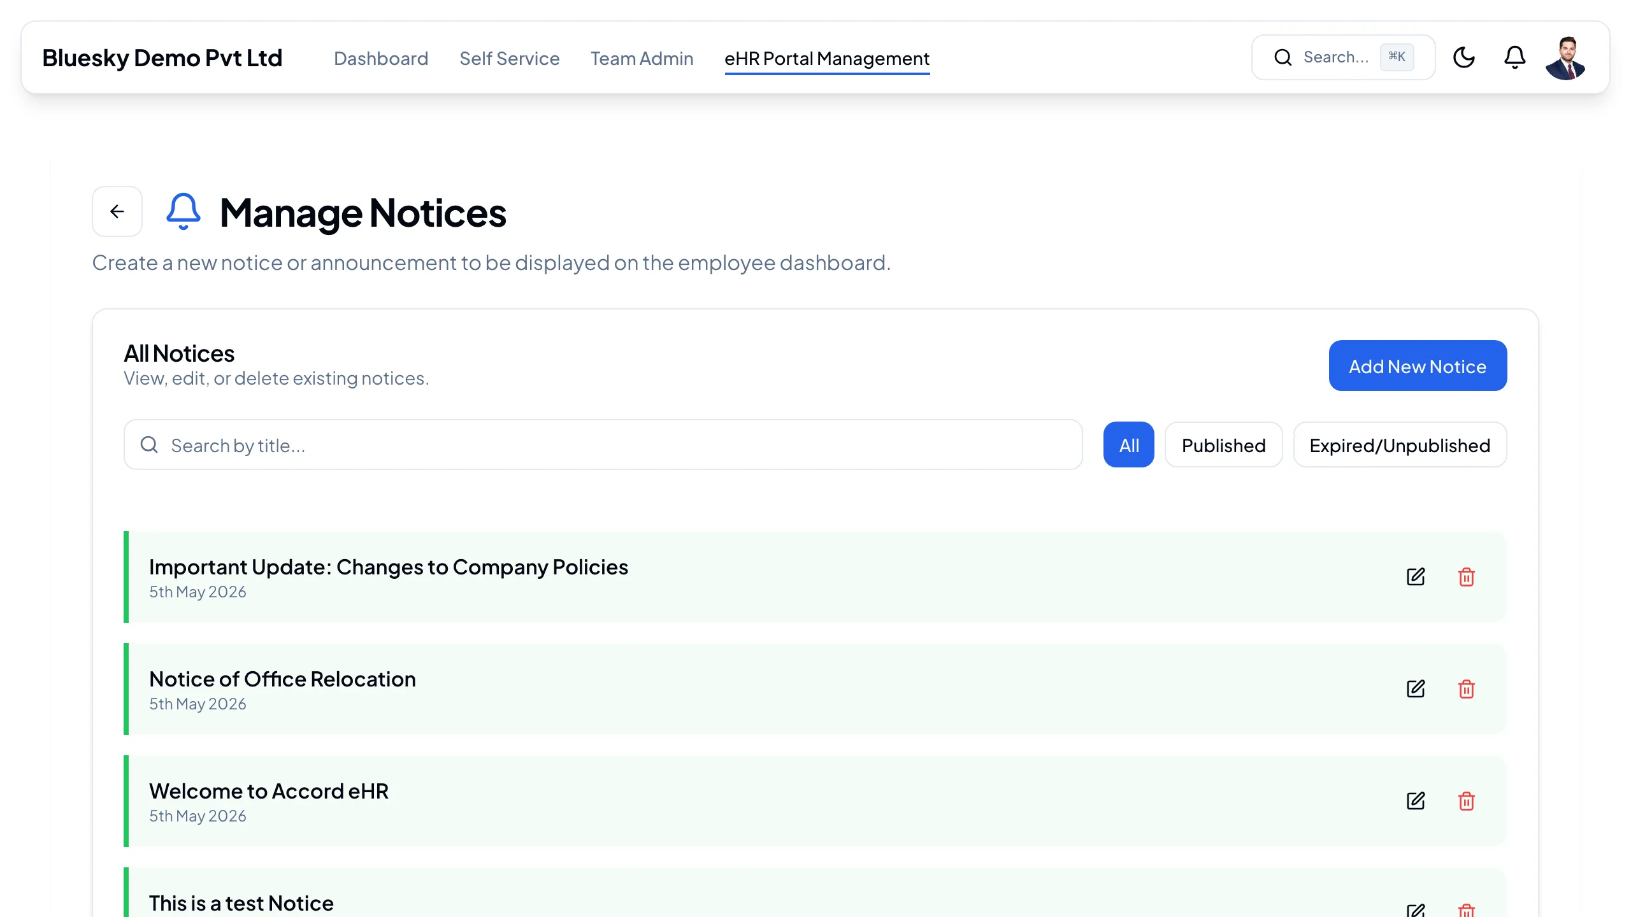Image resolution: width=1631 pixels, height=917 pixels.
Task: Open Notice of Office Relocation title
Action: [x=282, y=679]
